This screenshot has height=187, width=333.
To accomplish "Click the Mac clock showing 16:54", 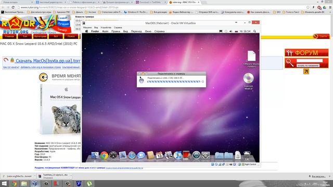I will coord(245,31).
